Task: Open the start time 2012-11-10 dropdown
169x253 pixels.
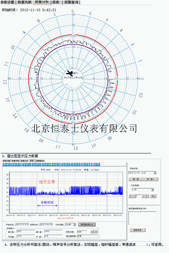Action: pyautogui.click(x=155, y=173)
